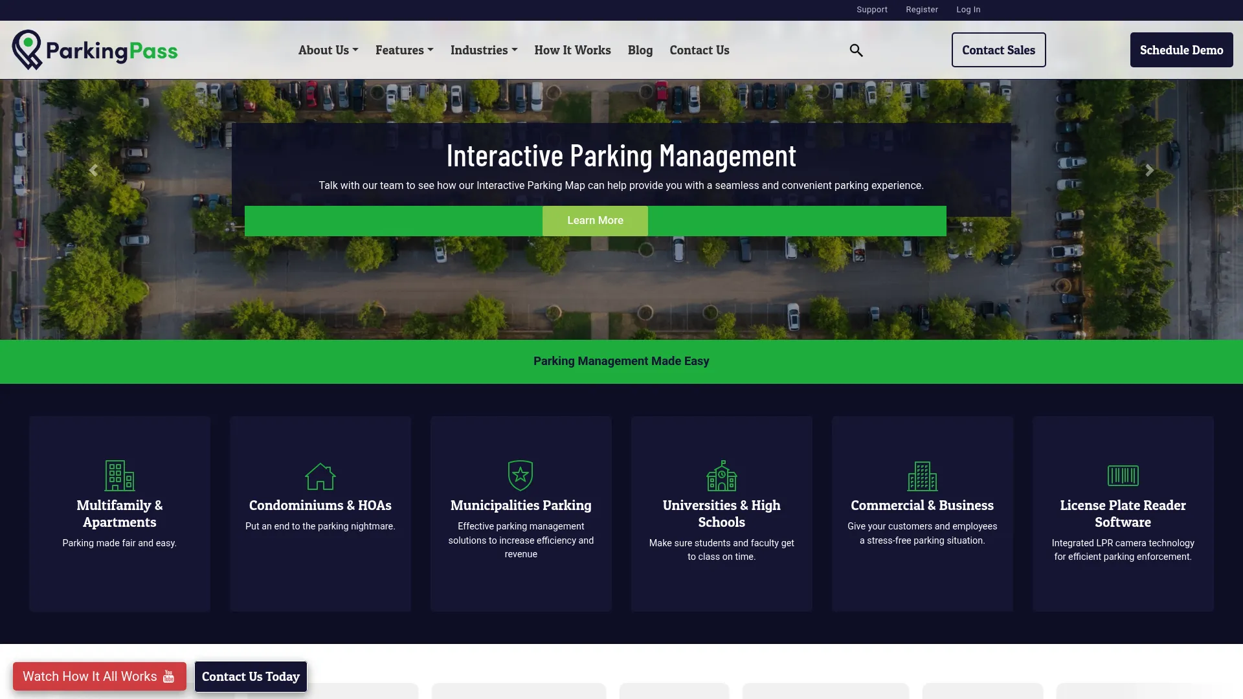Click the Universities schoolhouse icon

tap(722, 476)
